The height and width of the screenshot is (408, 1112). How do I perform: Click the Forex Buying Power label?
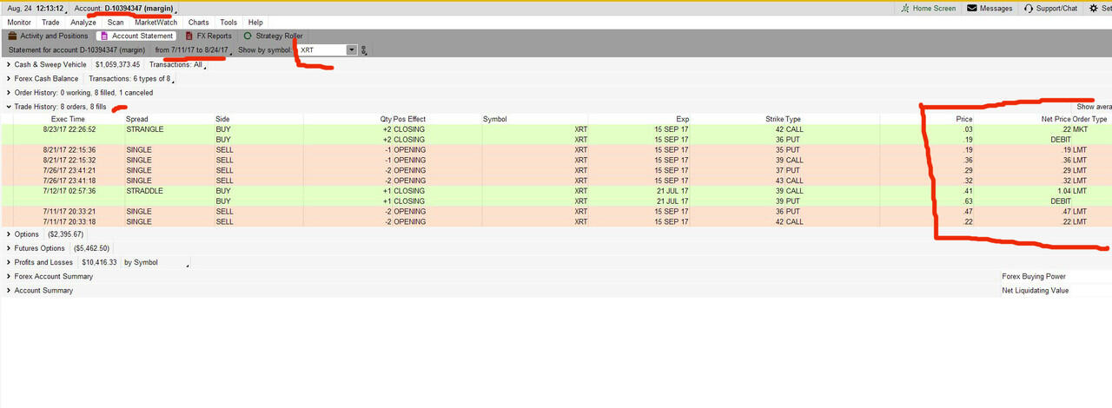point(1034,276)
